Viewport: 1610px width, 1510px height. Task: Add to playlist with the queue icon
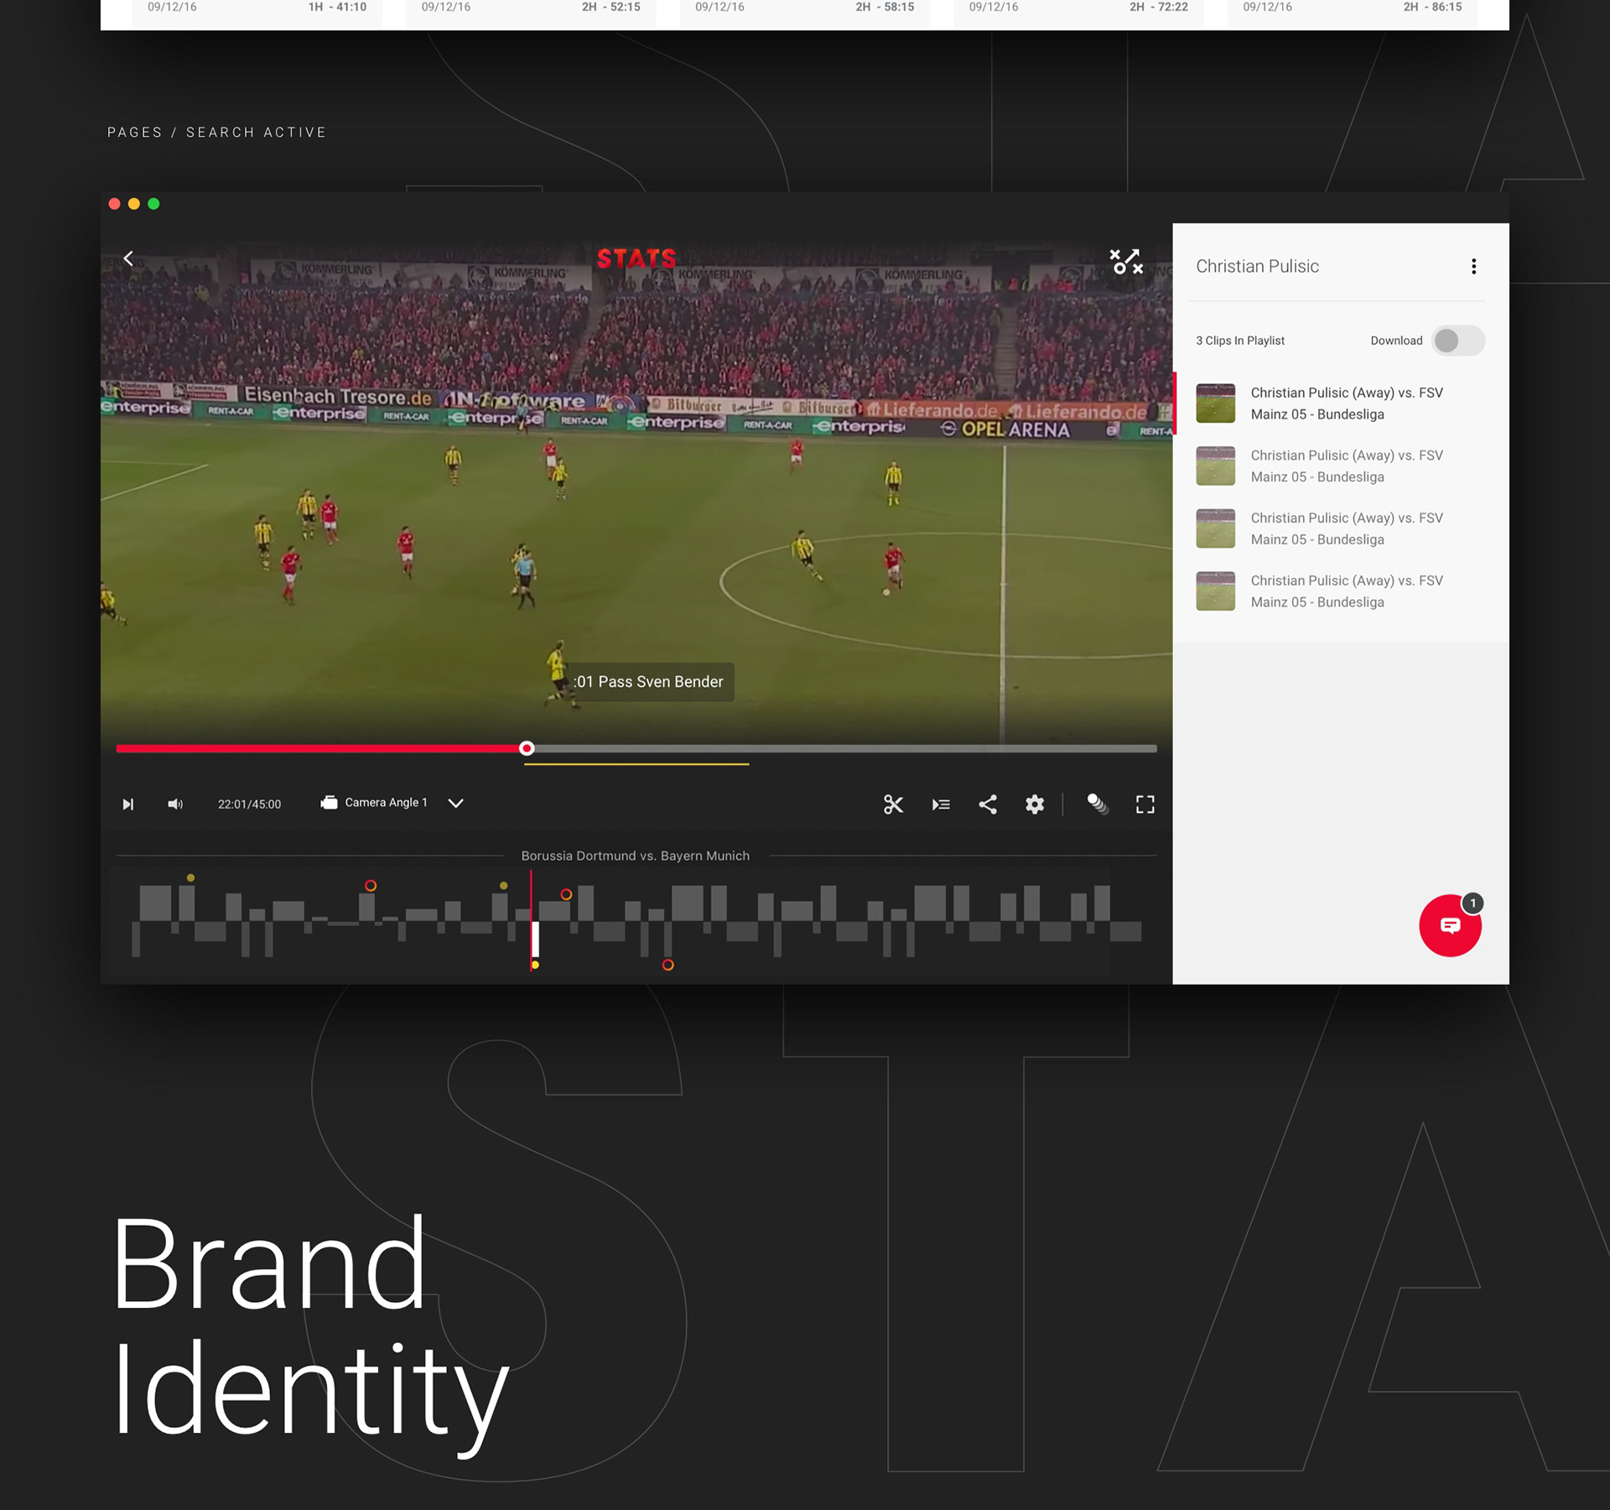(941, 804)
